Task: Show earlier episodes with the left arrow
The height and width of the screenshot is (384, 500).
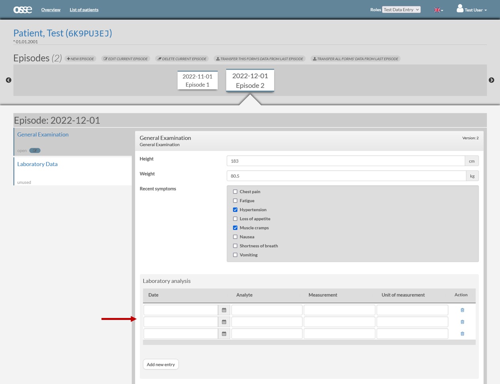Action: pyautogui.click(x=9, y=80)
